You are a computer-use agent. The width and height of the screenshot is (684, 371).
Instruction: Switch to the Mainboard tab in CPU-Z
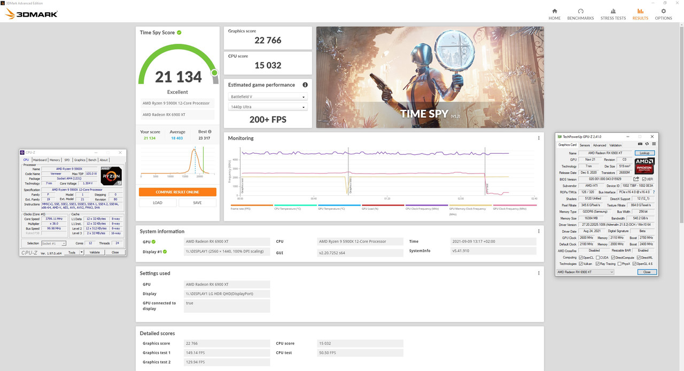point(40,160)
